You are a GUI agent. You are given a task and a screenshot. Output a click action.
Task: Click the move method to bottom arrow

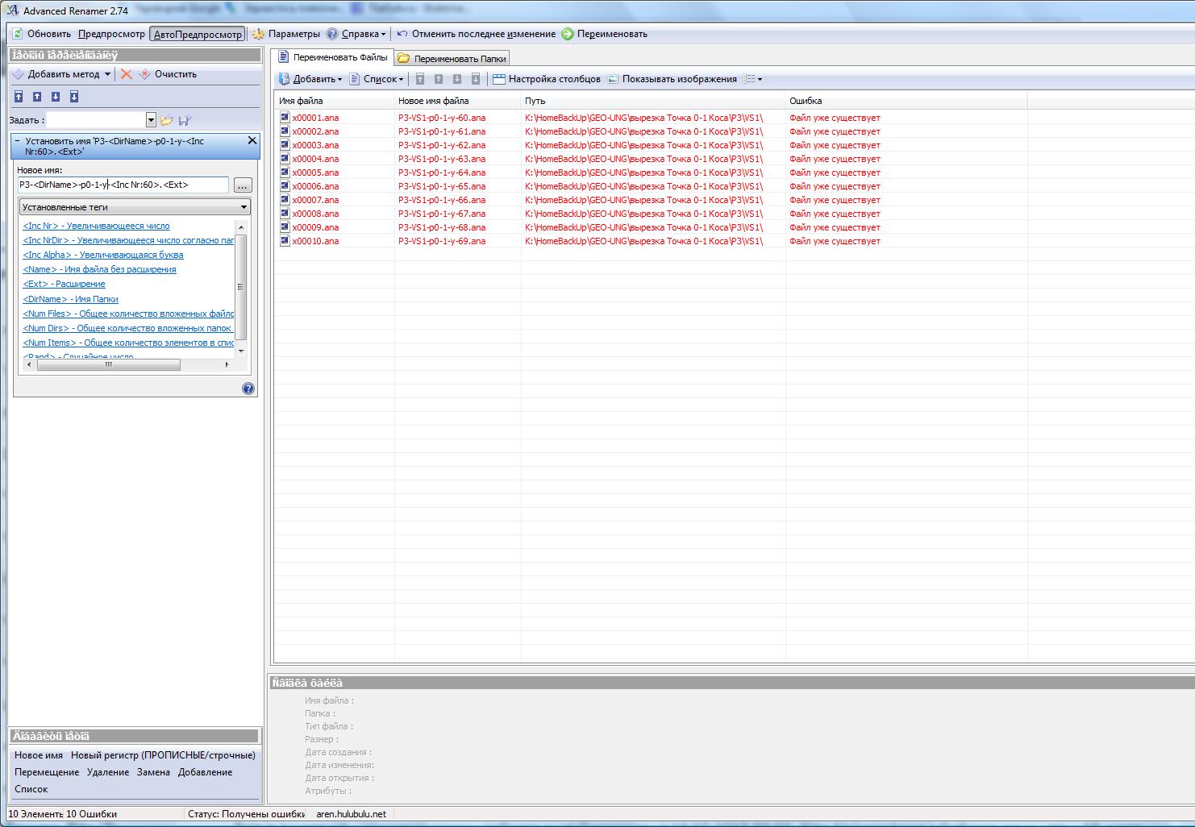[74, 97]
